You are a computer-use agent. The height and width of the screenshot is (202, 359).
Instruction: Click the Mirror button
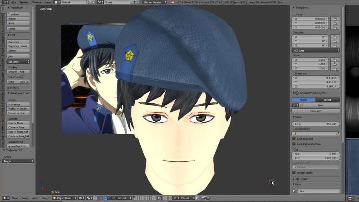pyautogui.click(x=18, y=29)
